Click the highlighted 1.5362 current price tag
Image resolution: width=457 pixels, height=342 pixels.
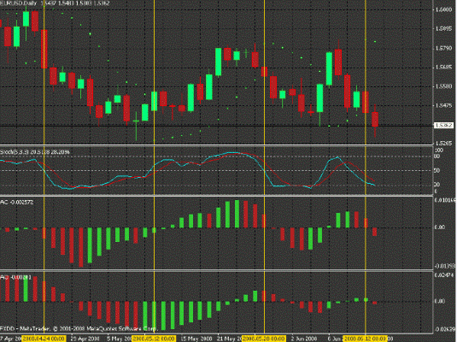[443, 126]
